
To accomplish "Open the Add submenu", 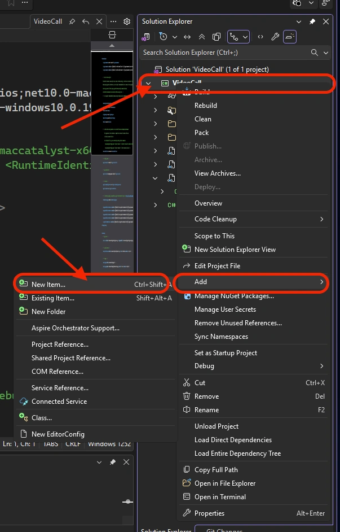I will 253,282.
